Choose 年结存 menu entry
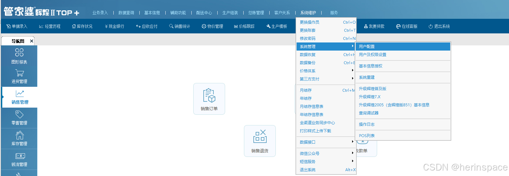The width and height of the screenshot is (509, 176). click(326, 98)
